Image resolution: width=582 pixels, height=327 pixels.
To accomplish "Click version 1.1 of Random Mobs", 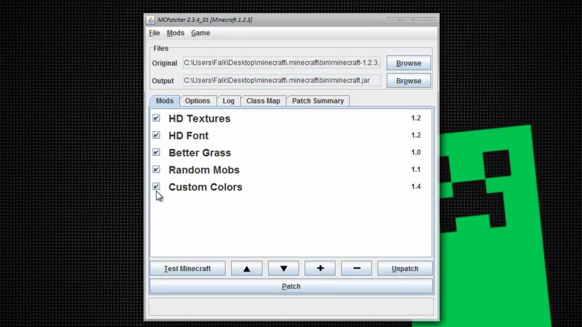I will (x=416, y=169).
